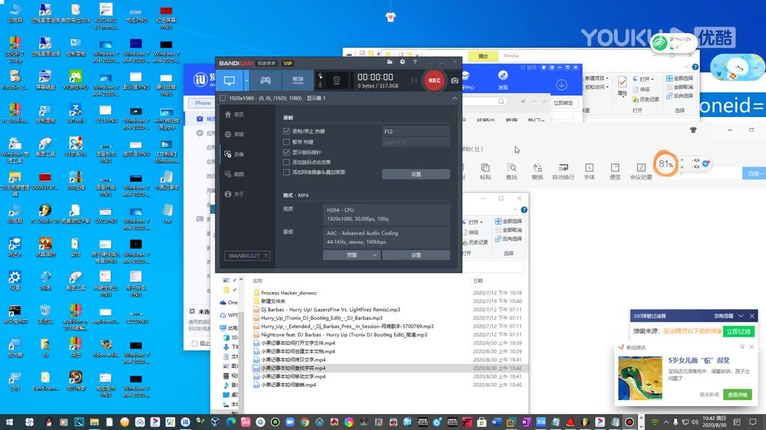Click 查找 find icon in notepad toolbar
The width and height of the screenshot is (766, 430).
tap(511, 171)
